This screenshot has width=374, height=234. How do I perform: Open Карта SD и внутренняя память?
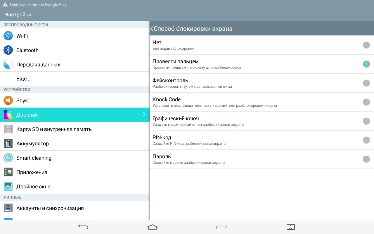pos(54,129)
